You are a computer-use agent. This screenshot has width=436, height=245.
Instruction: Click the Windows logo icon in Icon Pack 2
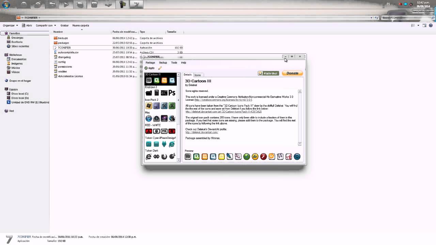pyautogui.click(x=149, y=106)
